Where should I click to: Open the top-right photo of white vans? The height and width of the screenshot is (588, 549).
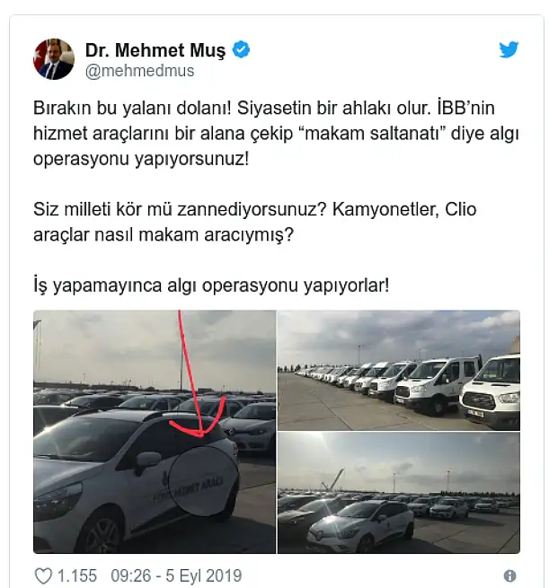(x=399, y=370)
